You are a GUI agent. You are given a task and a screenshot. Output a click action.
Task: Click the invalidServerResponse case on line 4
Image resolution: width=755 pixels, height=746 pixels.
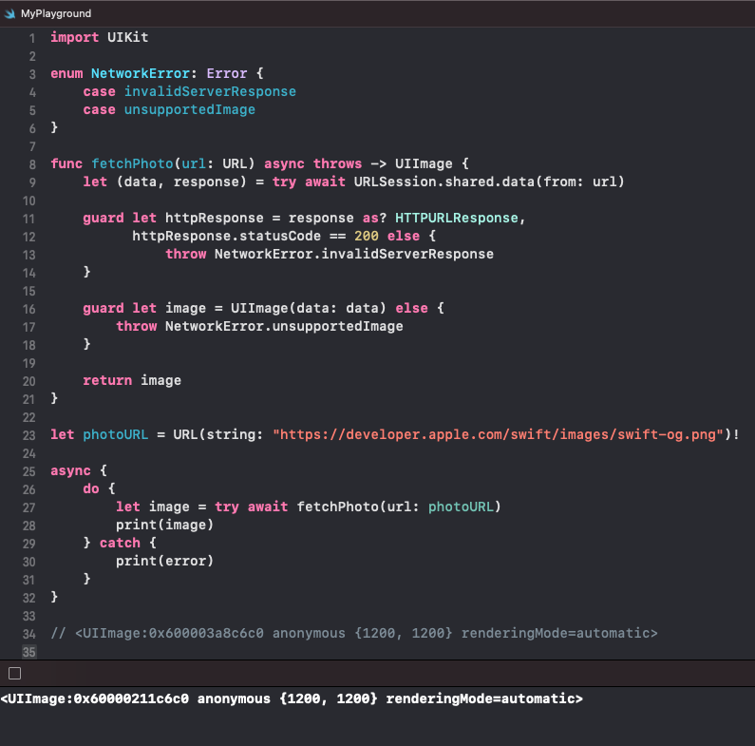pyautogui.click(x=210, y=91)
